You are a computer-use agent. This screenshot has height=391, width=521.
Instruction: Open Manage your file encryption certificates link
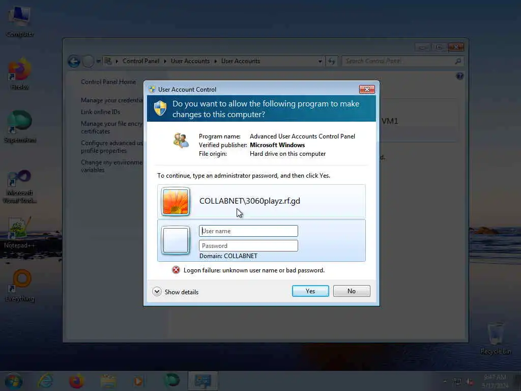[x=112, y=127]
